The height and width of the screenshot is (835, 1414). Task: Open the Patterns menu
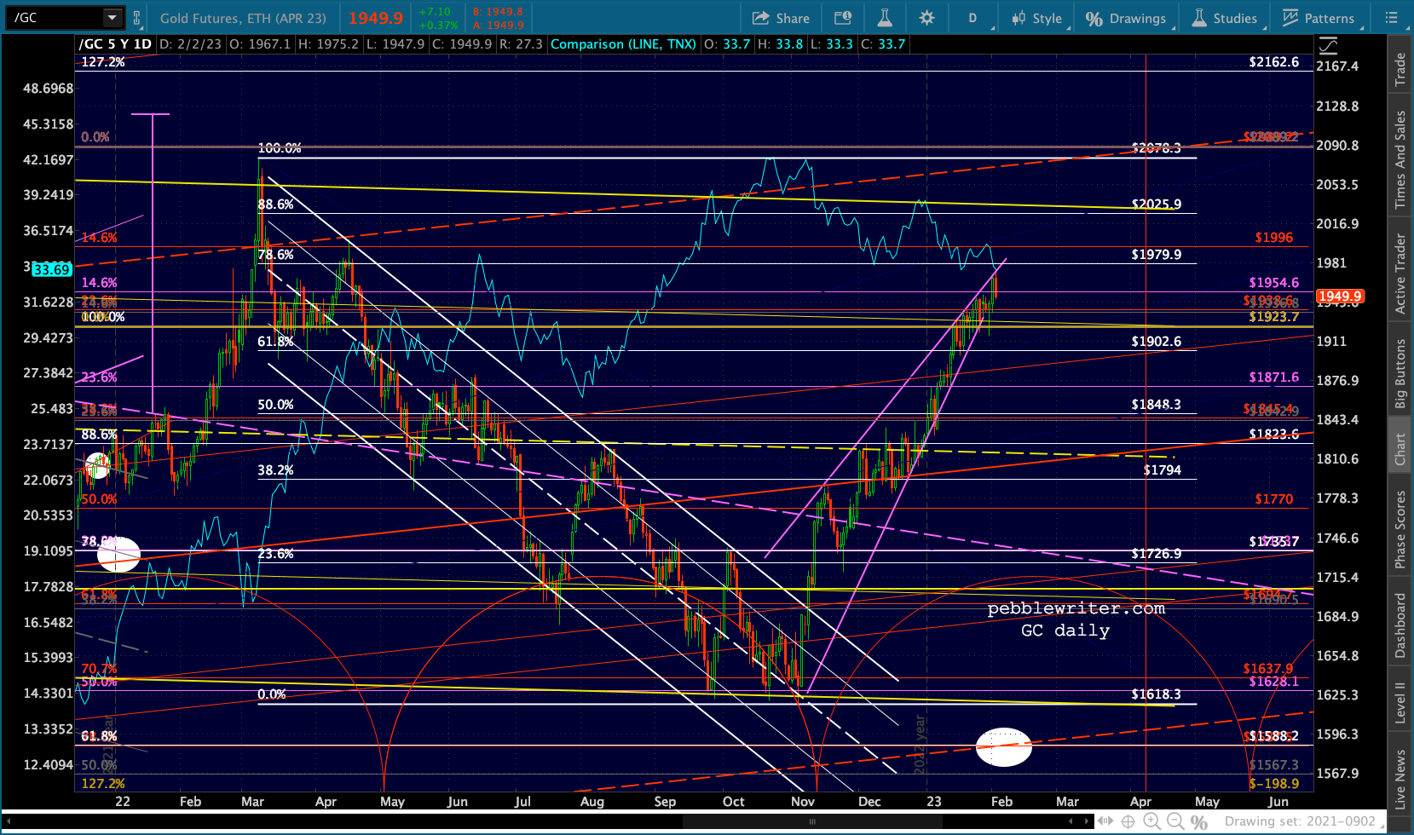coord(1318,18)
